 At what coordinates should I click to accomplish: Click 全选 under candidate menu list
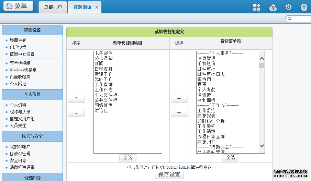tap(231, 158)
